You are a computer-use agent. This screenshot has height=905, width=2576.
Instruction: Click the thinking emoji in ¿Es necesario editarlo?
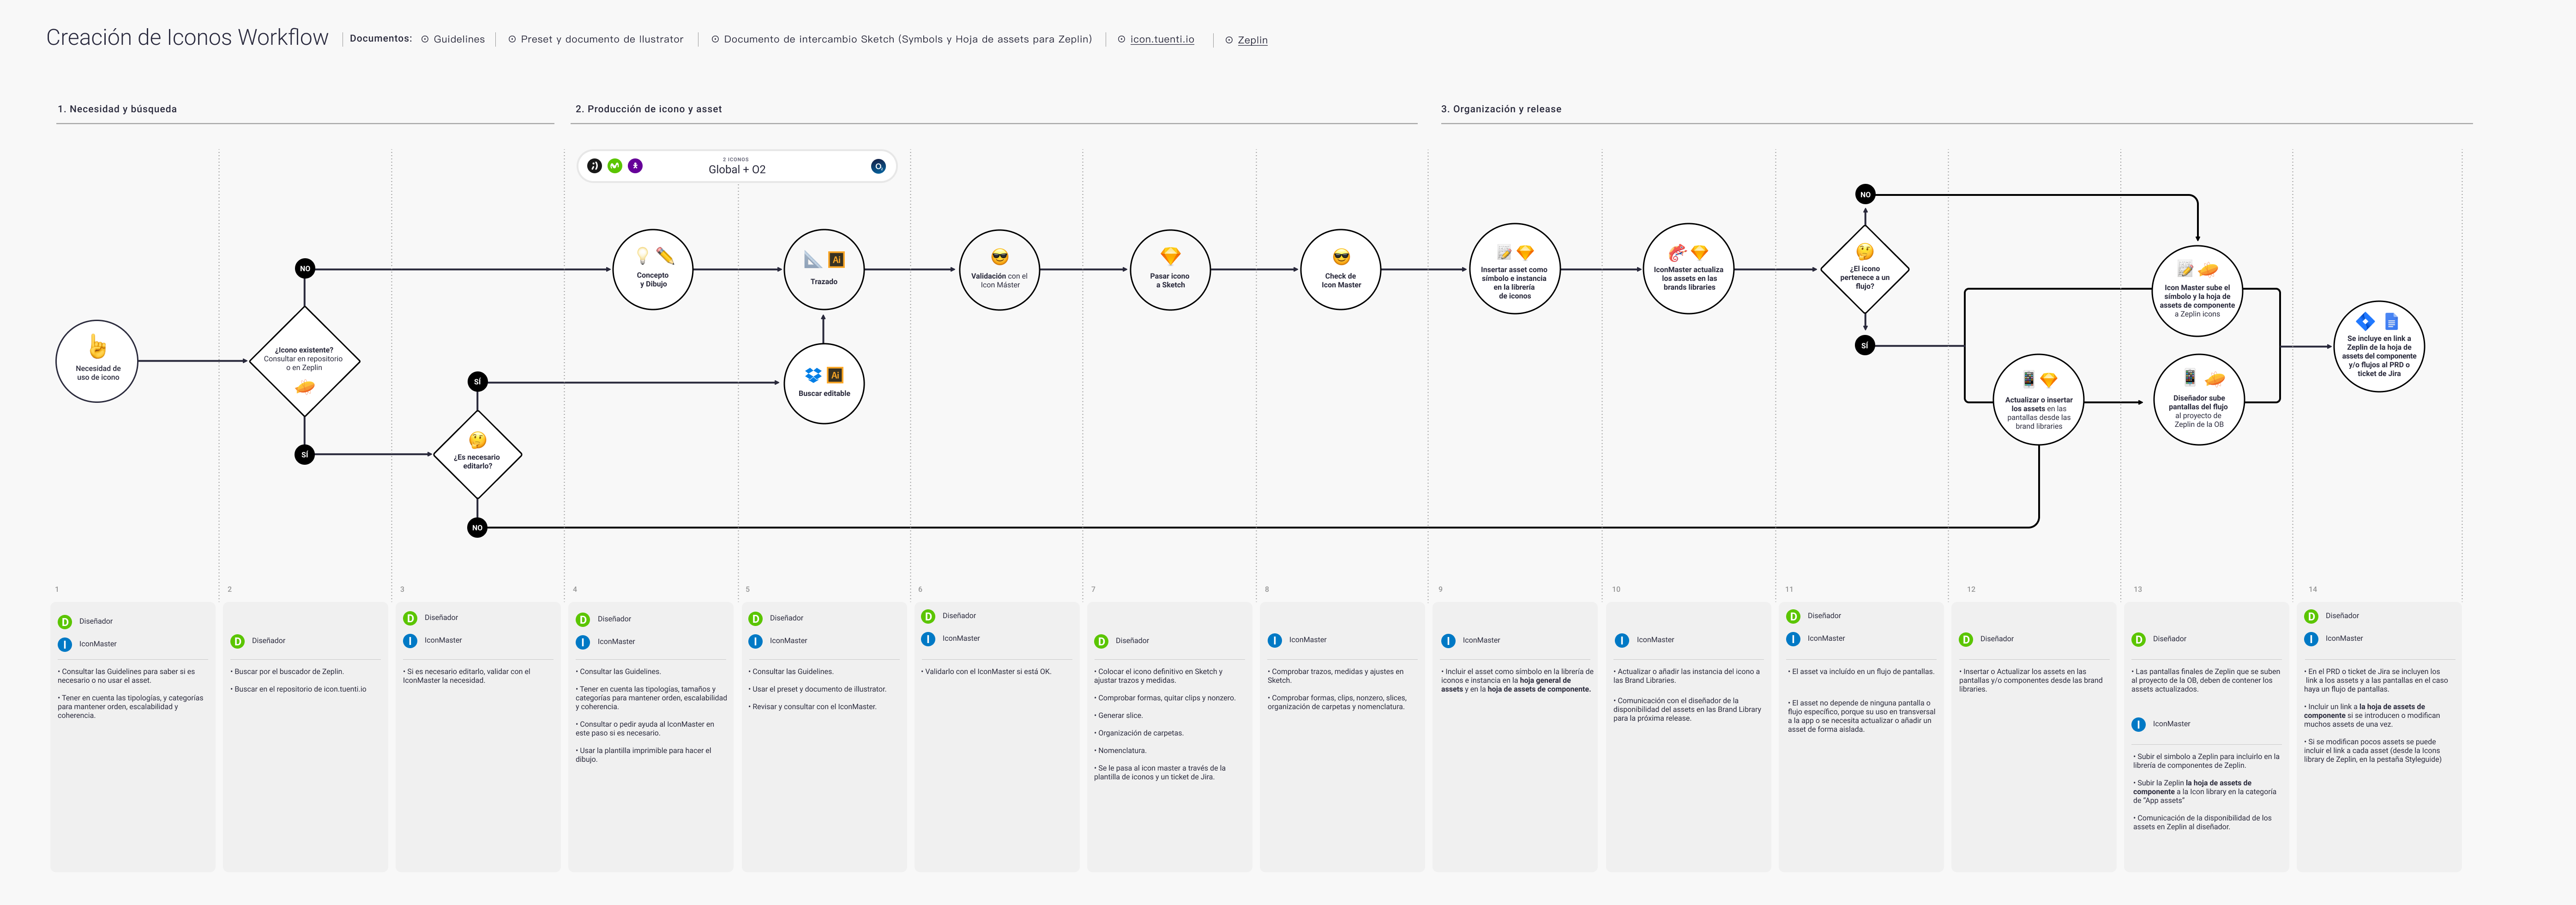477,439
